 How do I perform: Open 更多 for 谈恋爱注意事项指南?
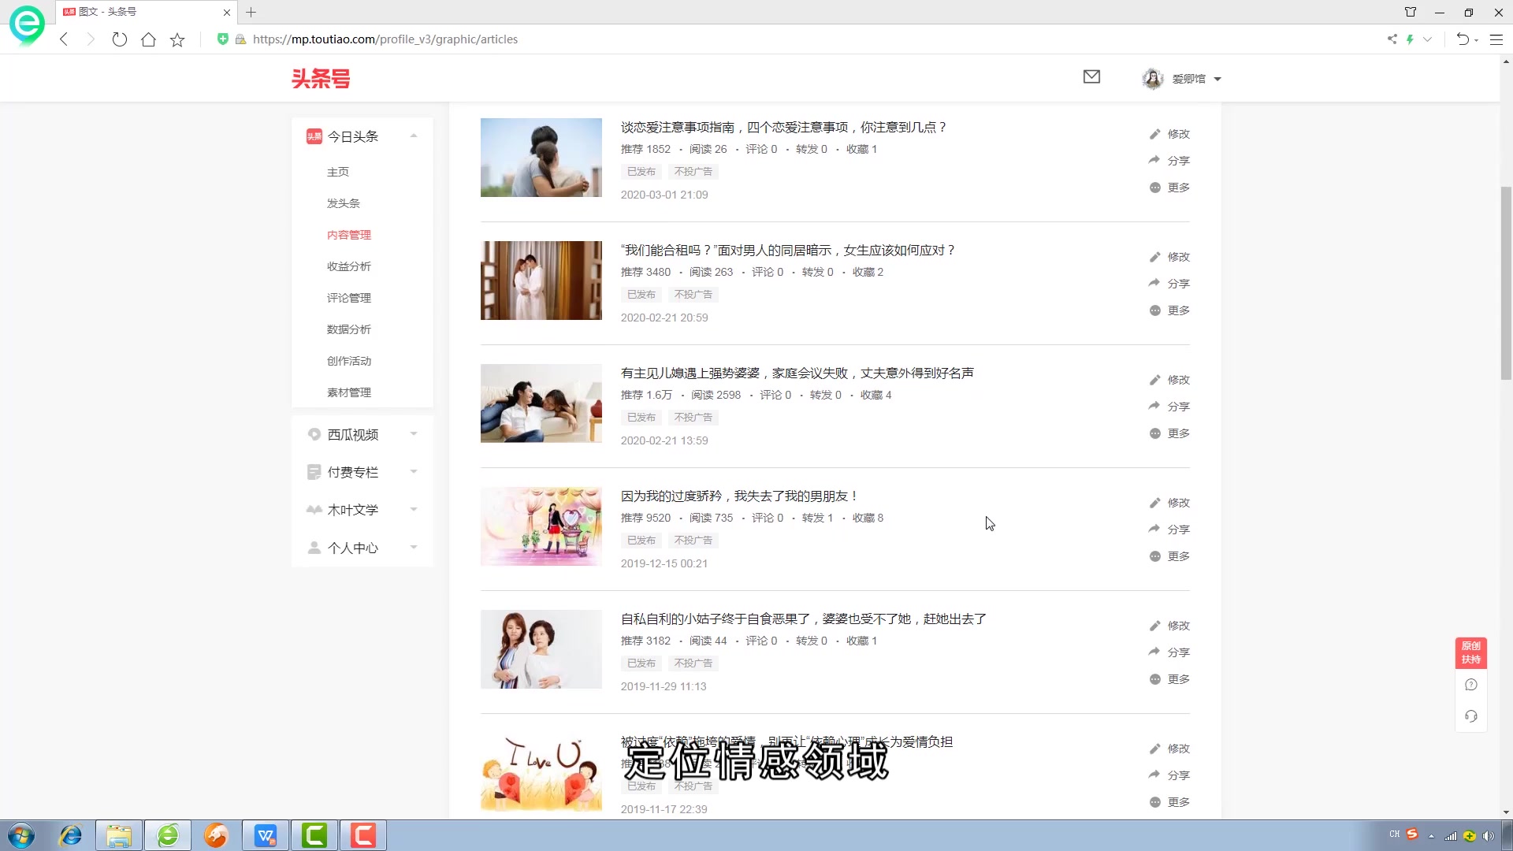pyautogui.click(x=1169, y=188)
